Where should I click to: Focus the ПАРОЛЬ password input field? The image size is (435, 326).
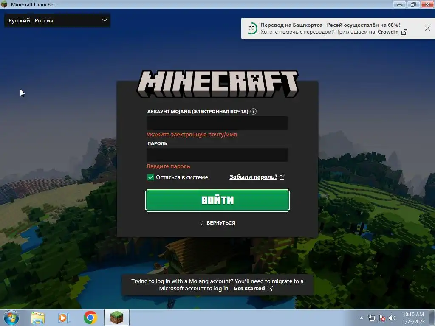(217, 155)
